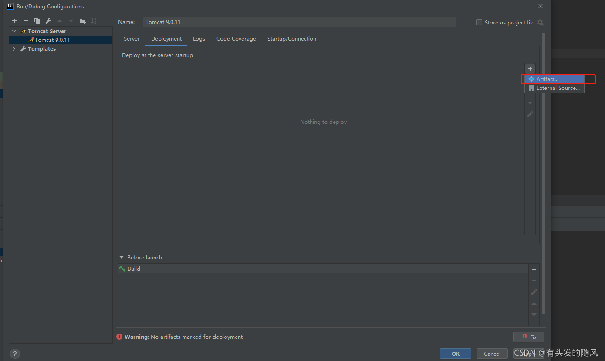Edit the Before launch task pencil
The height and width of the screenshot is (361, 605).
(534, 292)
